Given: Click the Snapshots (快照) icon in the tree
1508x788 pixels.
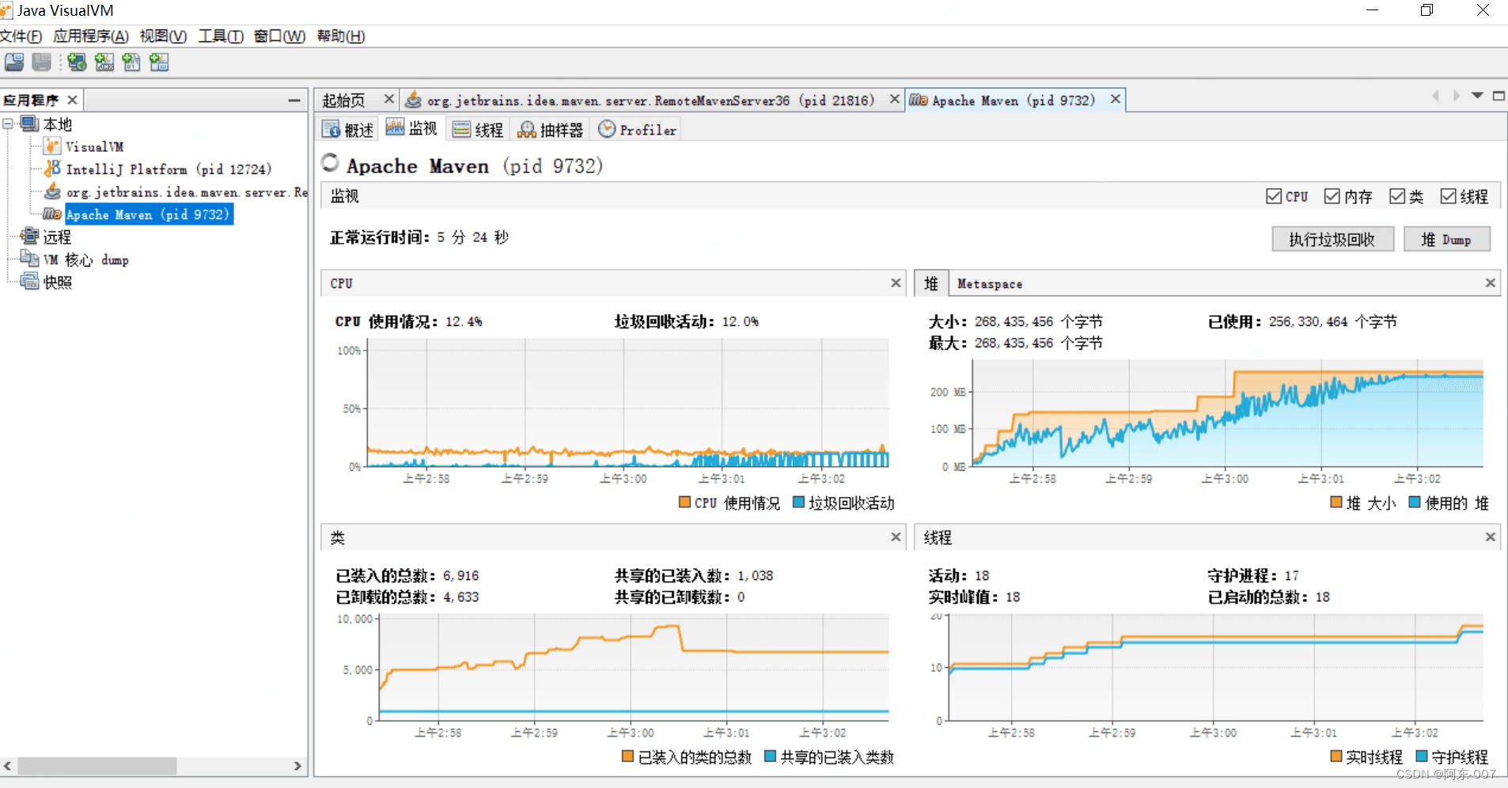Looking at the screenshot, I should [30, 282].
